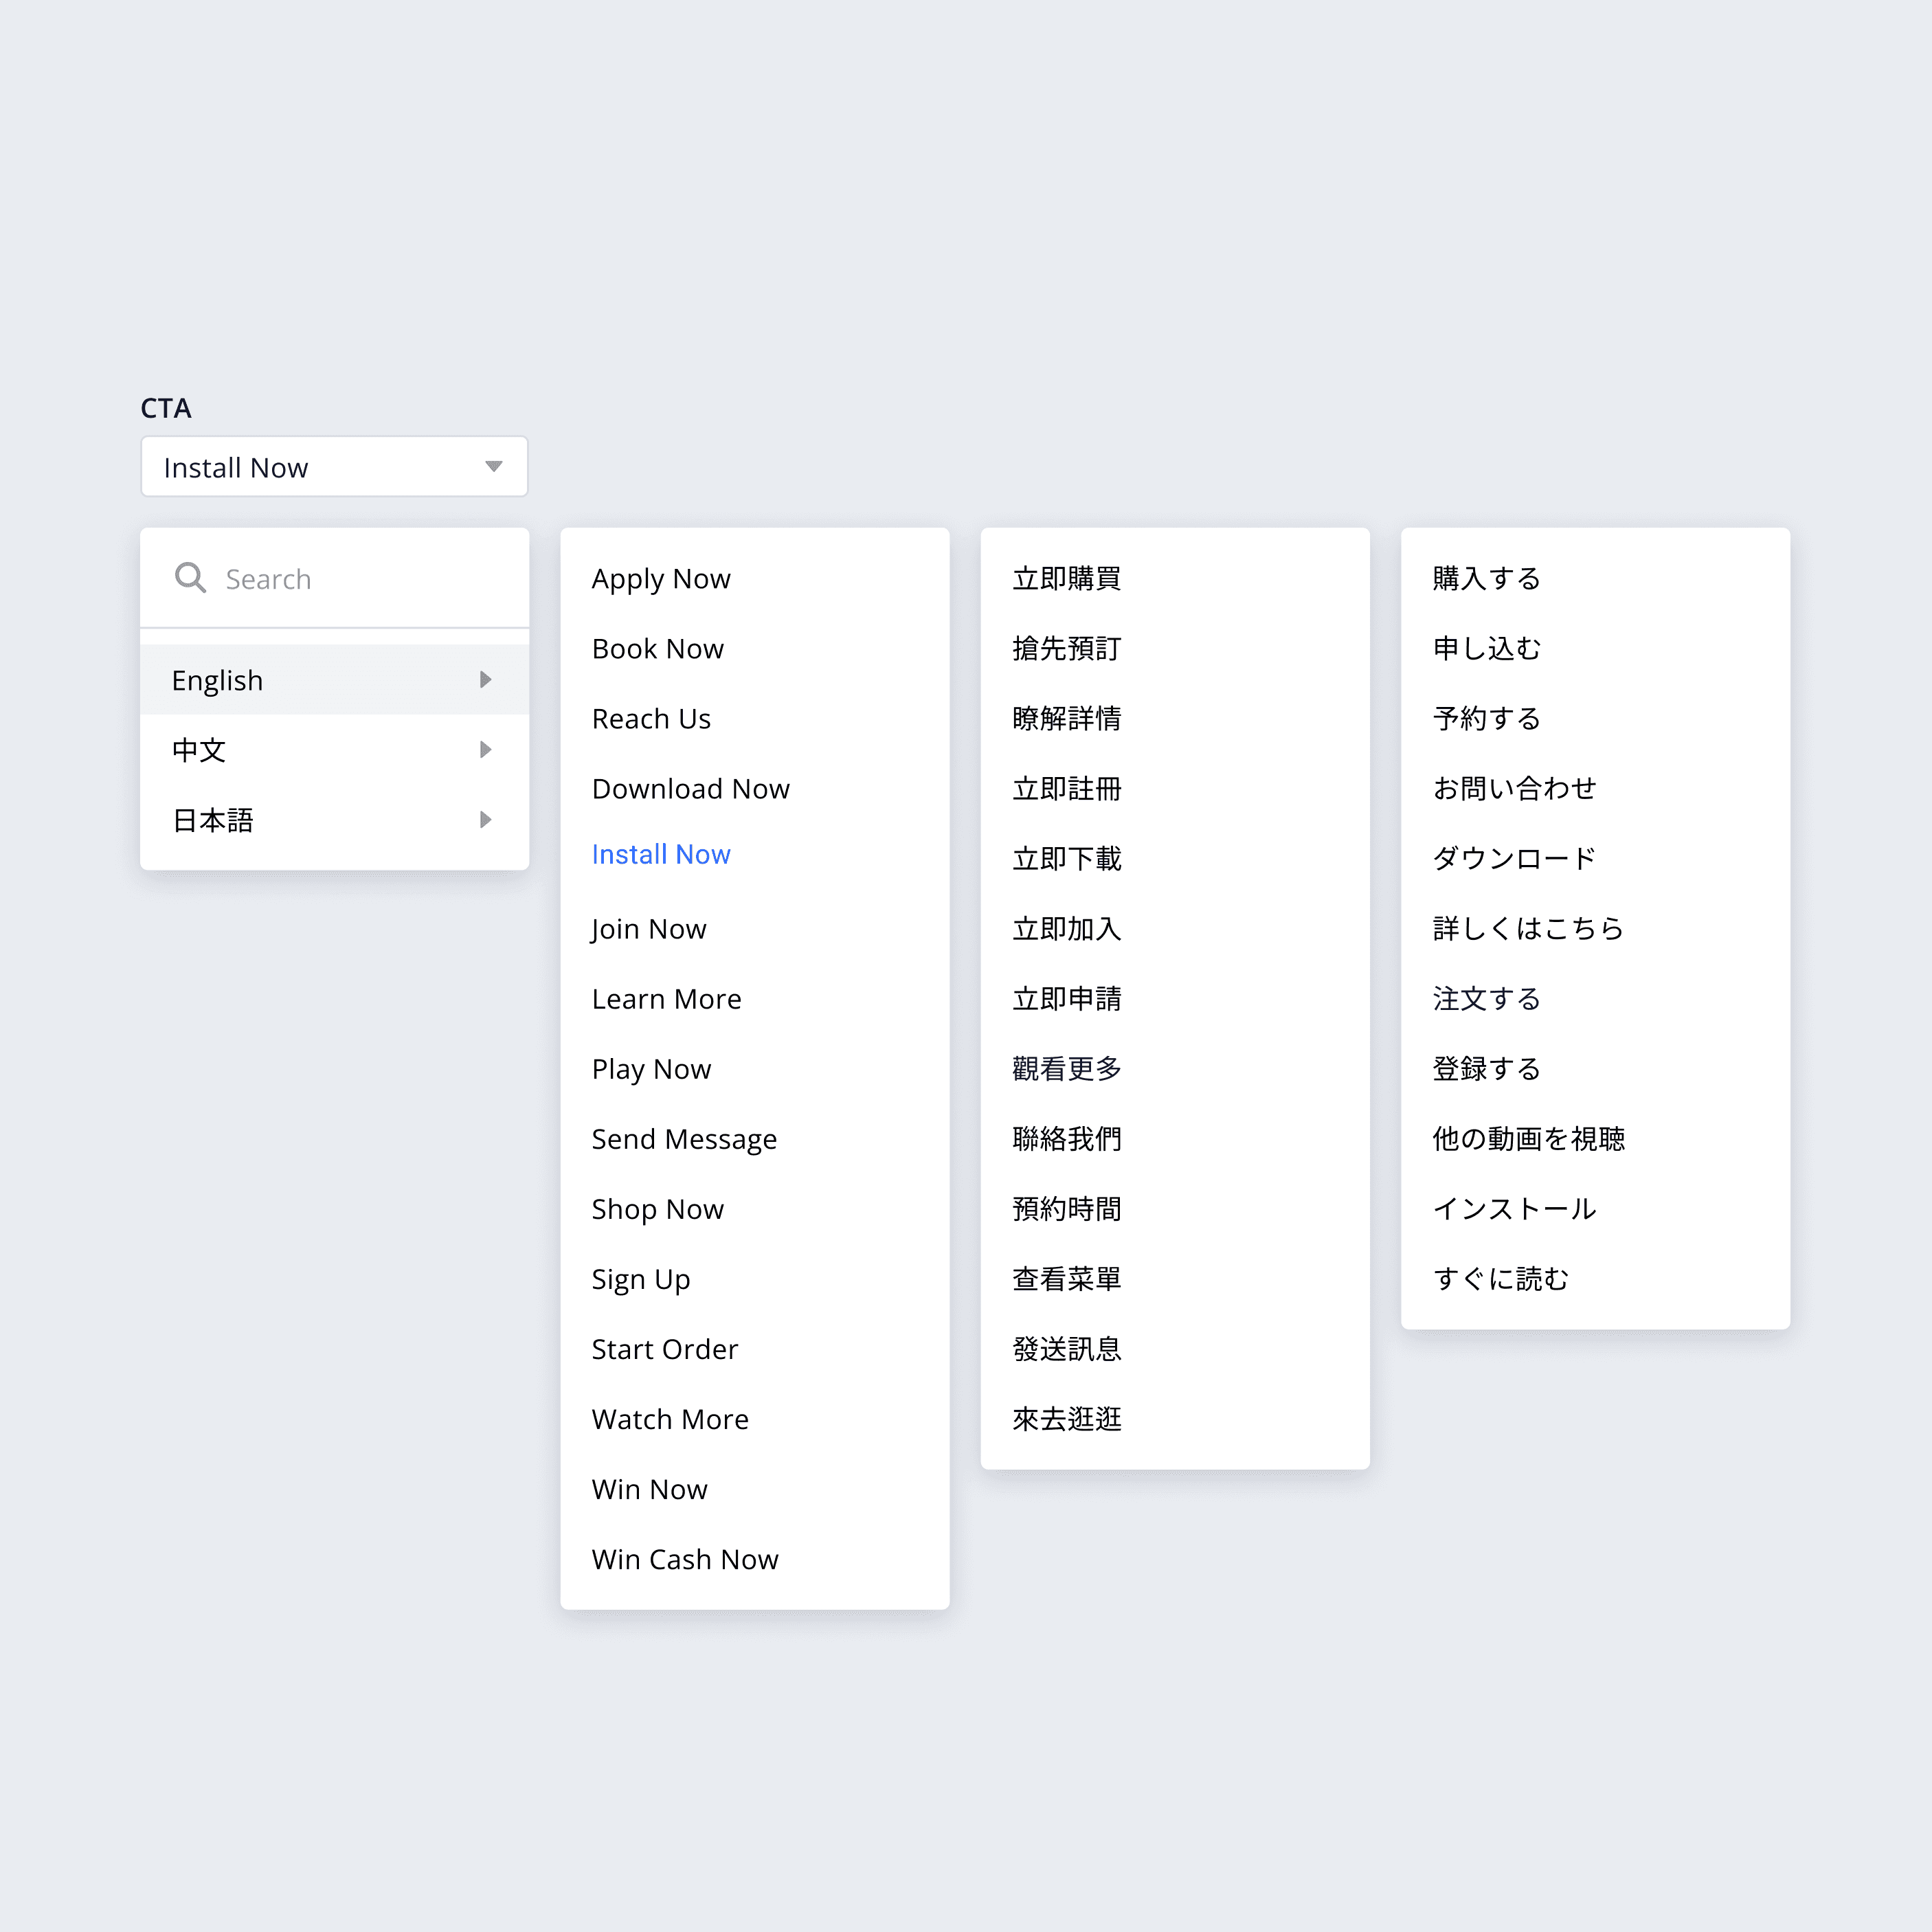Viewport: 1932px width, 1932px height.
Task: Choose Download Now from the list
Action: coord(690,789)
